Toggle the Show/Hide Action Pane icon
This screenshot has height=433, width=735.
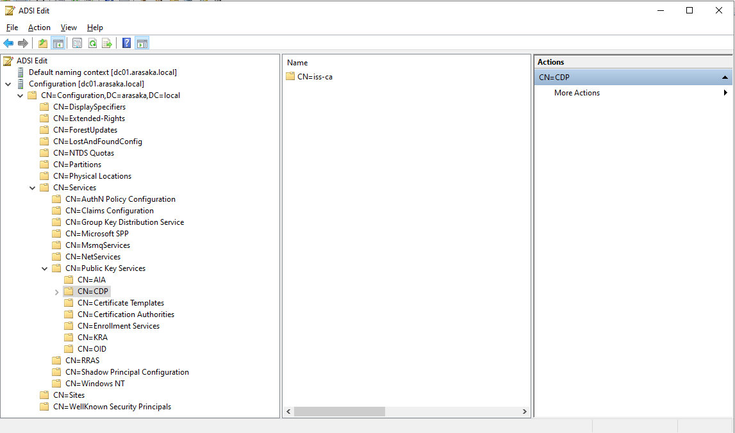point(142,43)
